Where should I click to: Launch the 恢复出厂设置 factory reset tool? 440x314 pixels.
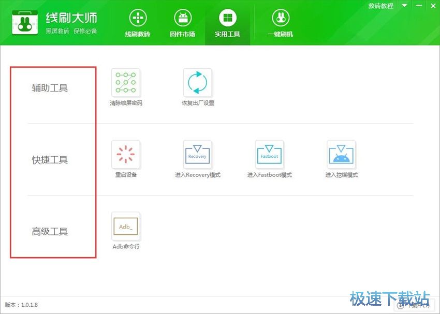(x=198, y=83)
